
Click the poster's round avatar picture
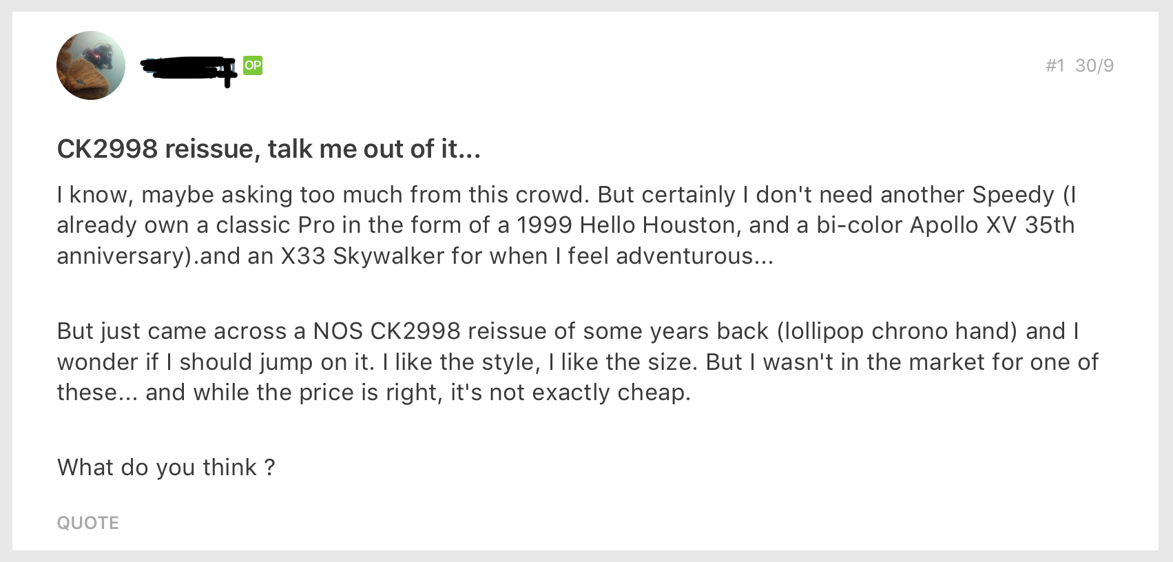pos(91,65)
